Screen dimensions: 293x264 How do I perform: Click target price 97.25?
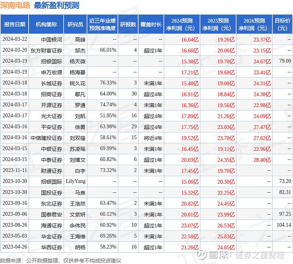pos(285,214)
